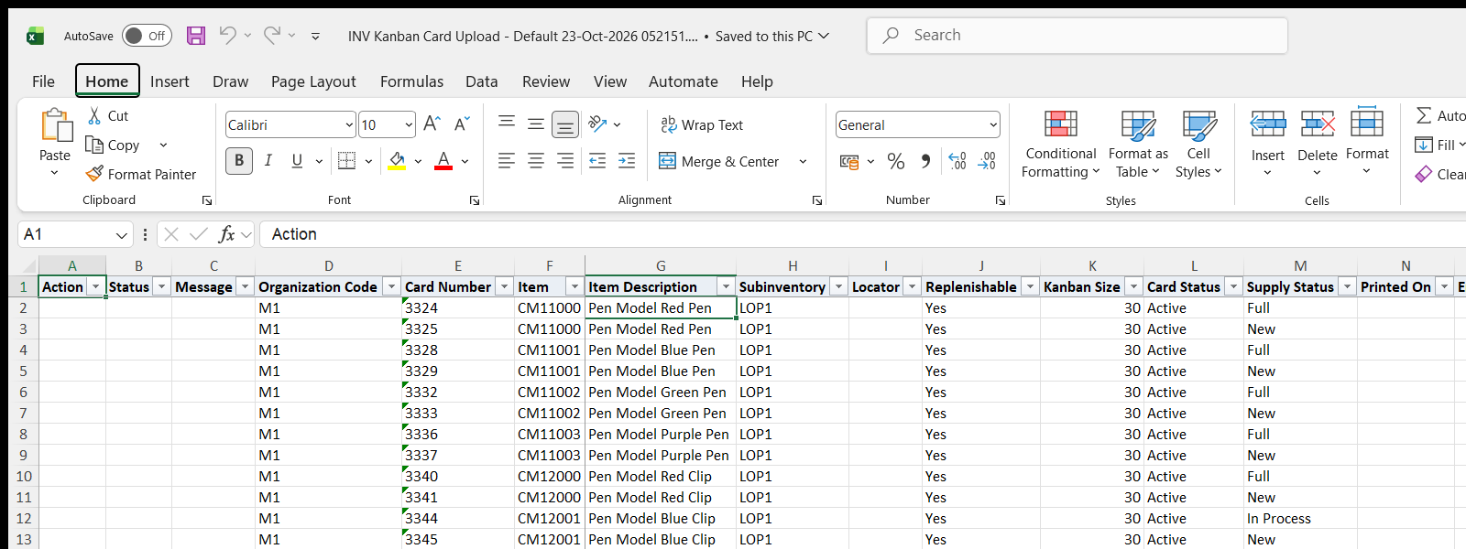Open the Card Number filter dropdown
Screen dimensions: 1466x549
504,286
